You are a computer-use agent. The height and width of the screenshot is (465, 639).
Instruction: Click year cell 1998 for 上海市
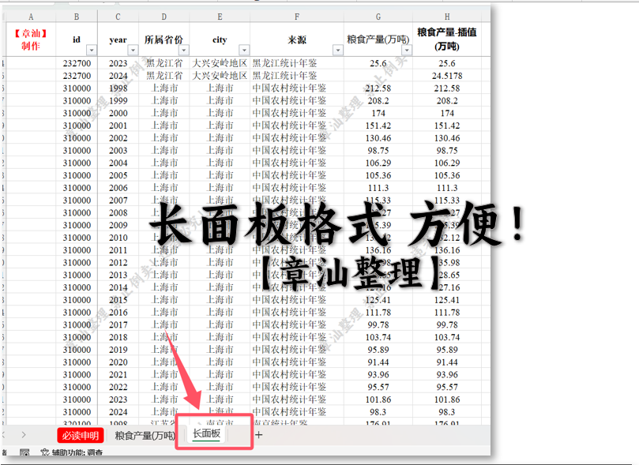tap(118, 88)
